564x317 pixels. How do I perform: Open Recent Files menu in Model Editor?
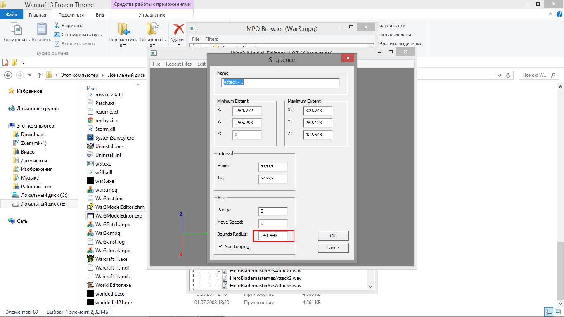[x=179, y=64]
